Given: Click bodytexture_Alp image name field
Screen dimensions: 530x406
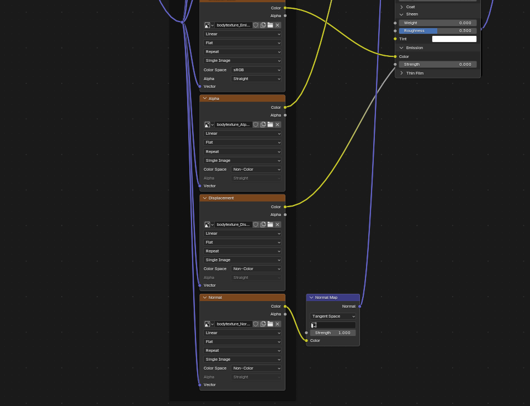Looking at the screenshot, I should (x=233, y=124).
